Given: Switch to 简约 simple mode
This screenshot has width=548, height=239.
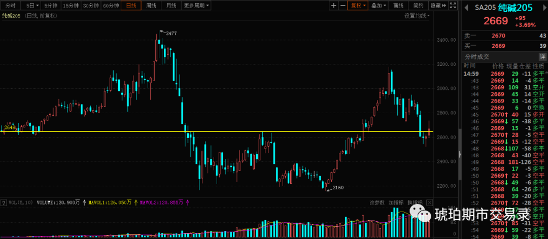Looking at the screenshot, I should point(418,6).
